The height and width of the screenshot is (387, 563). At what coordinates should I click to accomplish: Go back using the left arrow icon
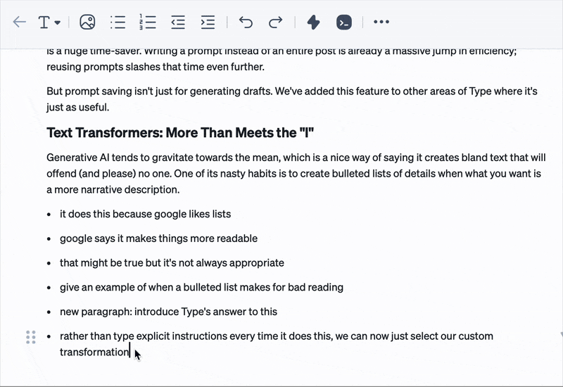(x=20, y=22)
